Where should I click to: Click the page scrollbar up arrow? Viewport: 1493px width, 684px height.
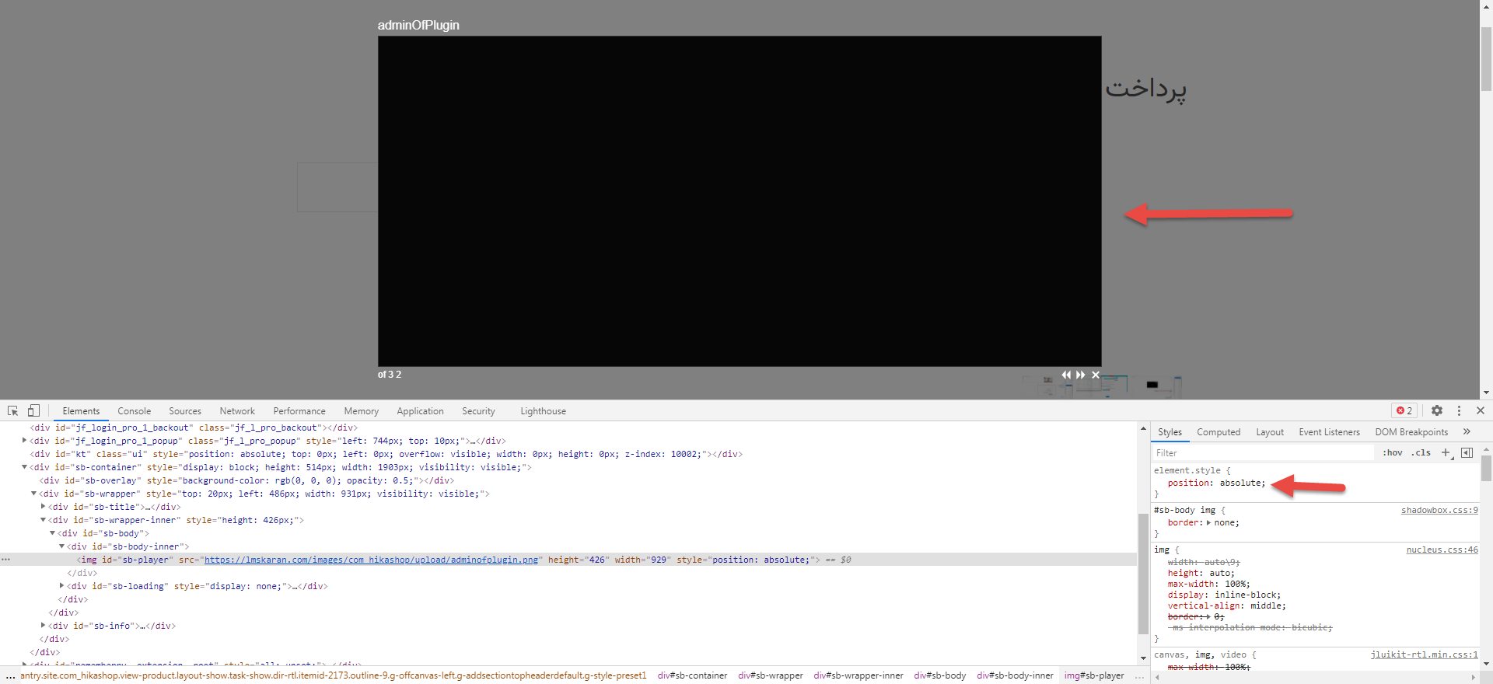point(1486,5)
